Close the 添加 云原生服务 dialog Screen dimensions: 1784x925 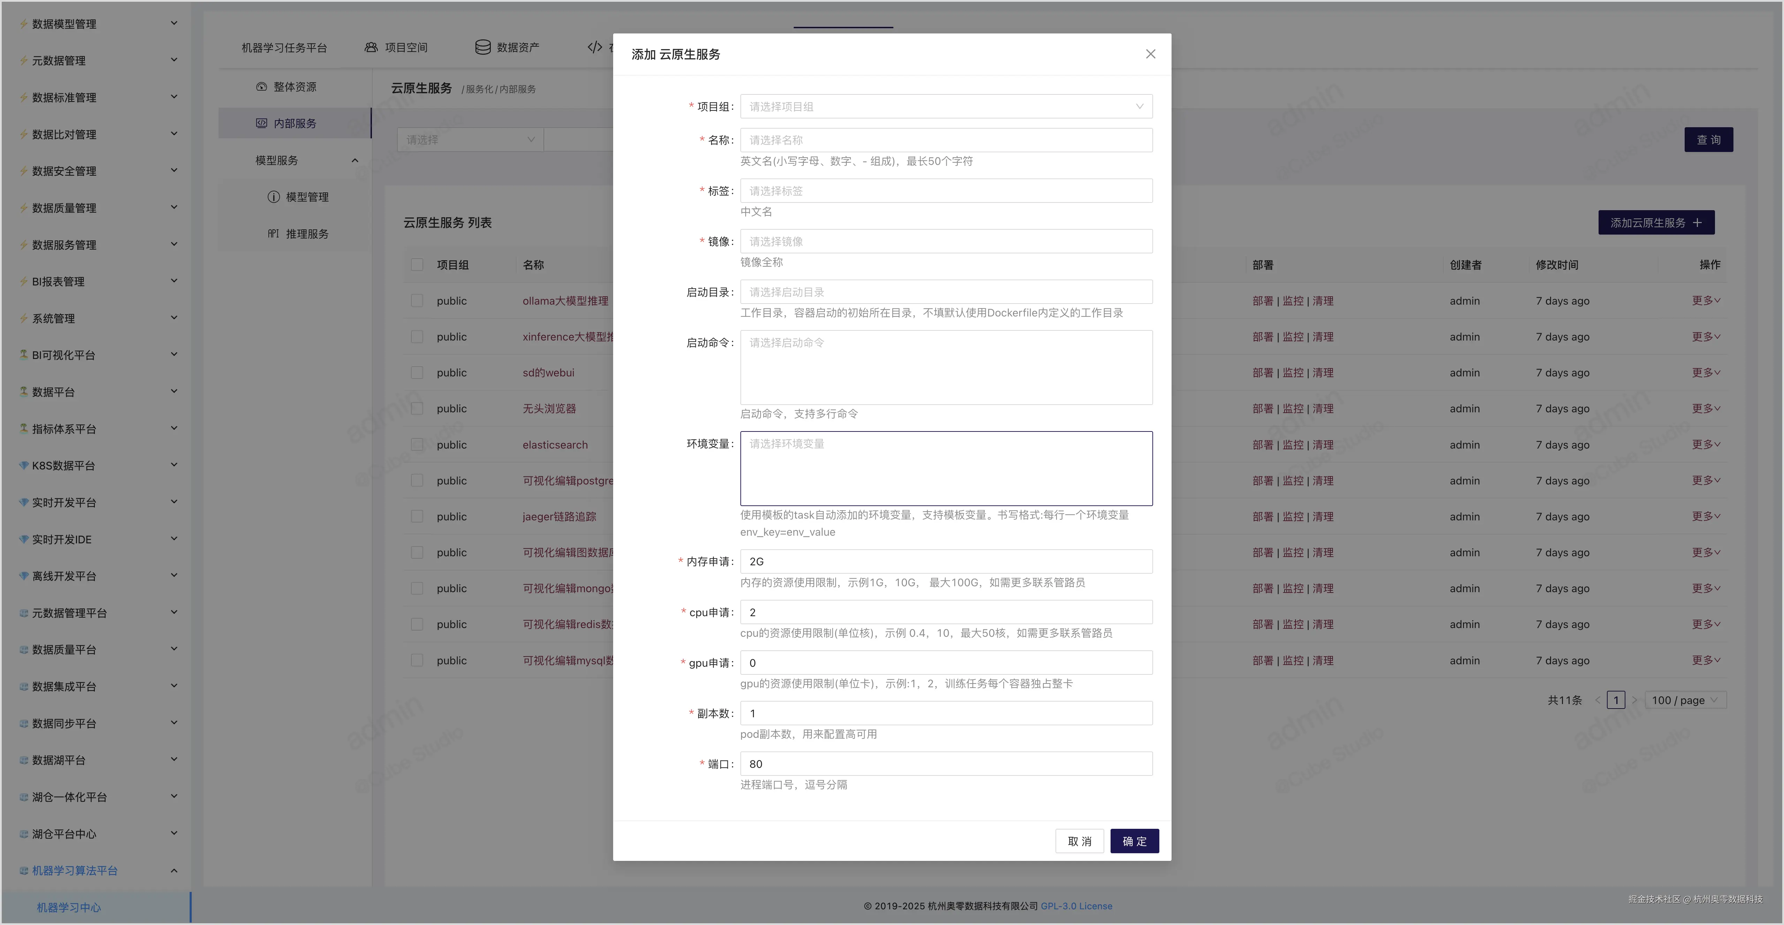[1150, 54]
